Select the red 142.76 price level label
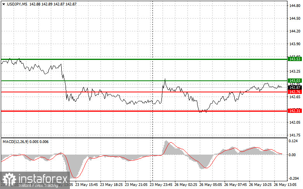303x189 pixels. click(x=295, y=92)
